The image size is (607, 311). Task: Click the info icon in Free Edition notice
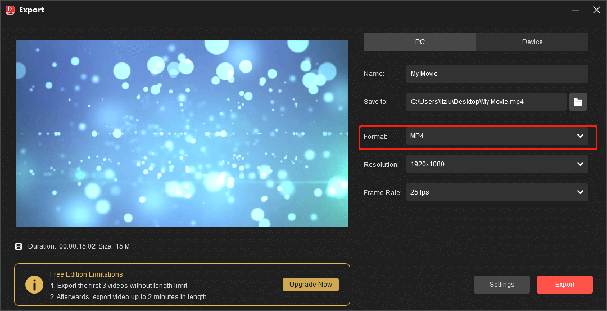[x=34, y=285]
